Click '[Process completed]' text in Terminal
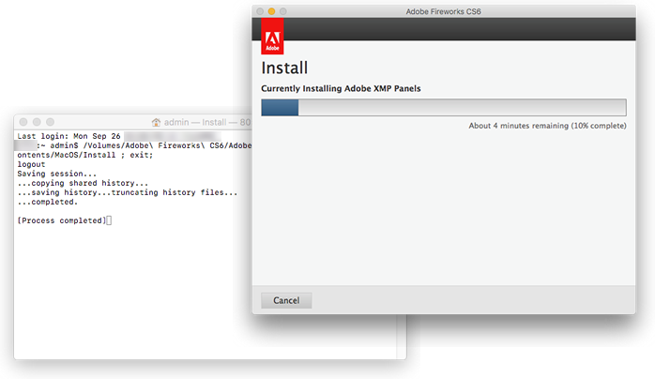Screen dimensions: 655x379 (x=62, y=220)
